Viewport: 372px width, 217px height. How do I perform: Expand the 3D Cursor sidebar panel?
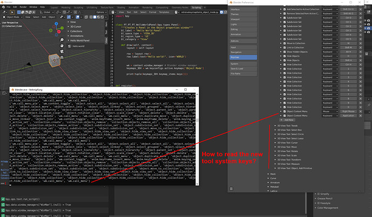pos(75,26)
